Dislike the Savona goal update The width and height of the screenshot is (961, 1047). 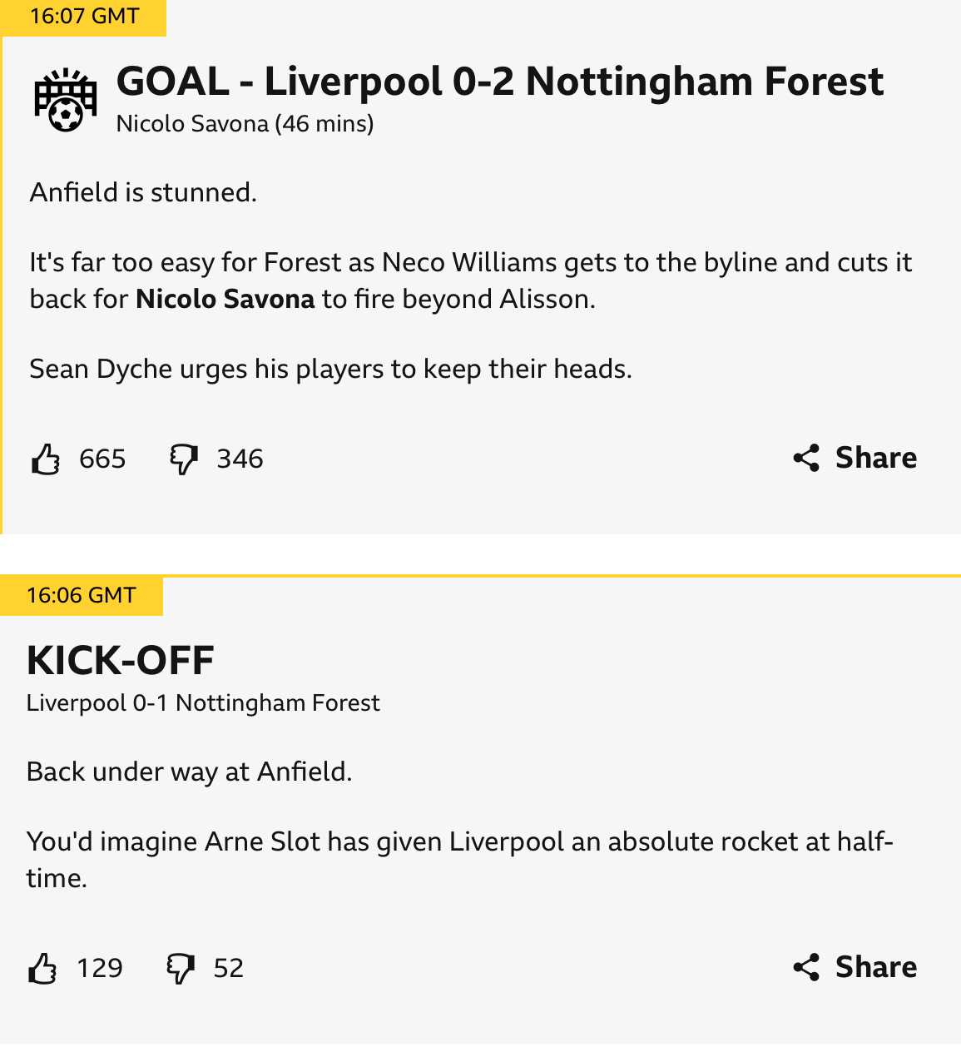[x=184, y=459]
